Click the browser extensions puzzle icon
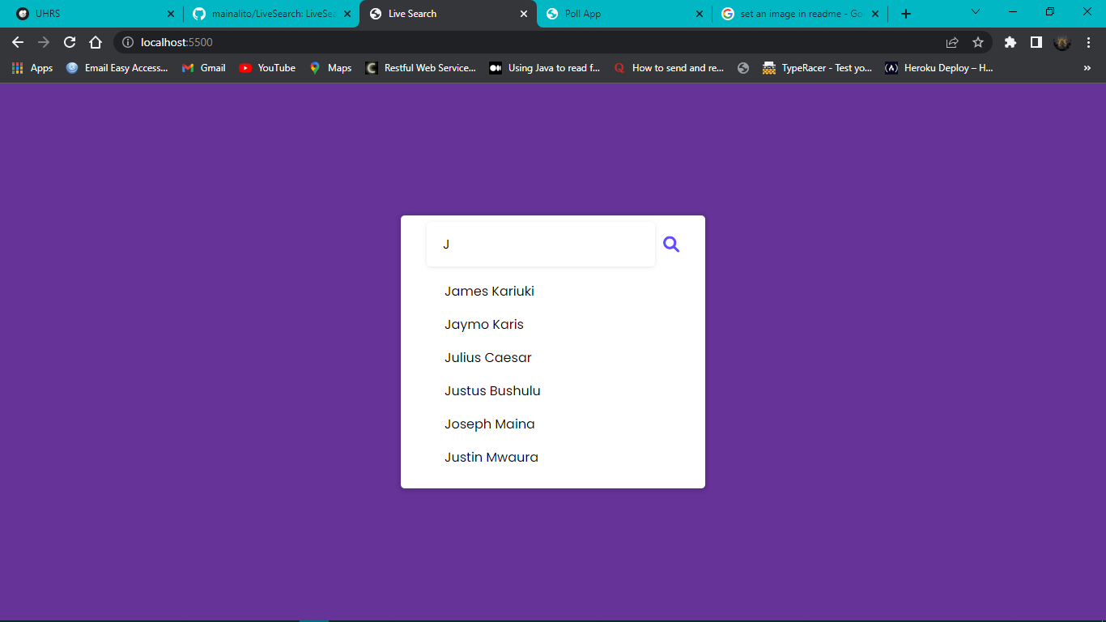Viewport: 1106px width, 622px height. (x=1010, y=41)
